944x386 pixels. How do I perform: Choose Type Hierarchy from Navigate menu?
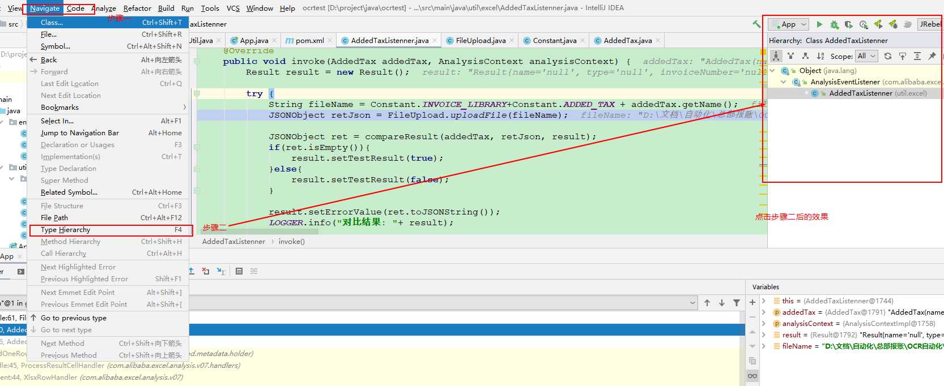point(108,230)
